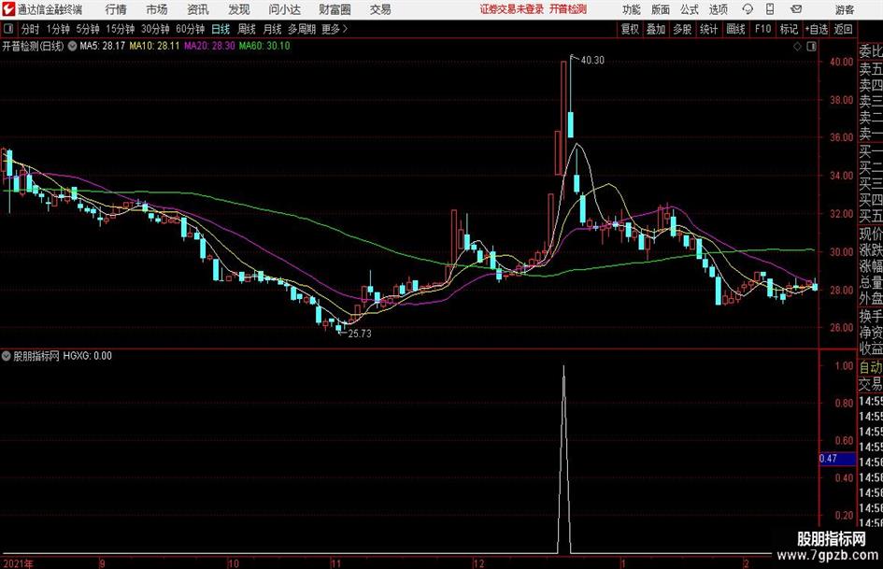Toggle the side panel icon near the diamond

[811, 47]
